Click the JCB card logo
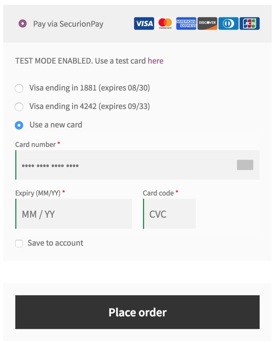Viewport: 276px width, 343px height. point(250,23)
